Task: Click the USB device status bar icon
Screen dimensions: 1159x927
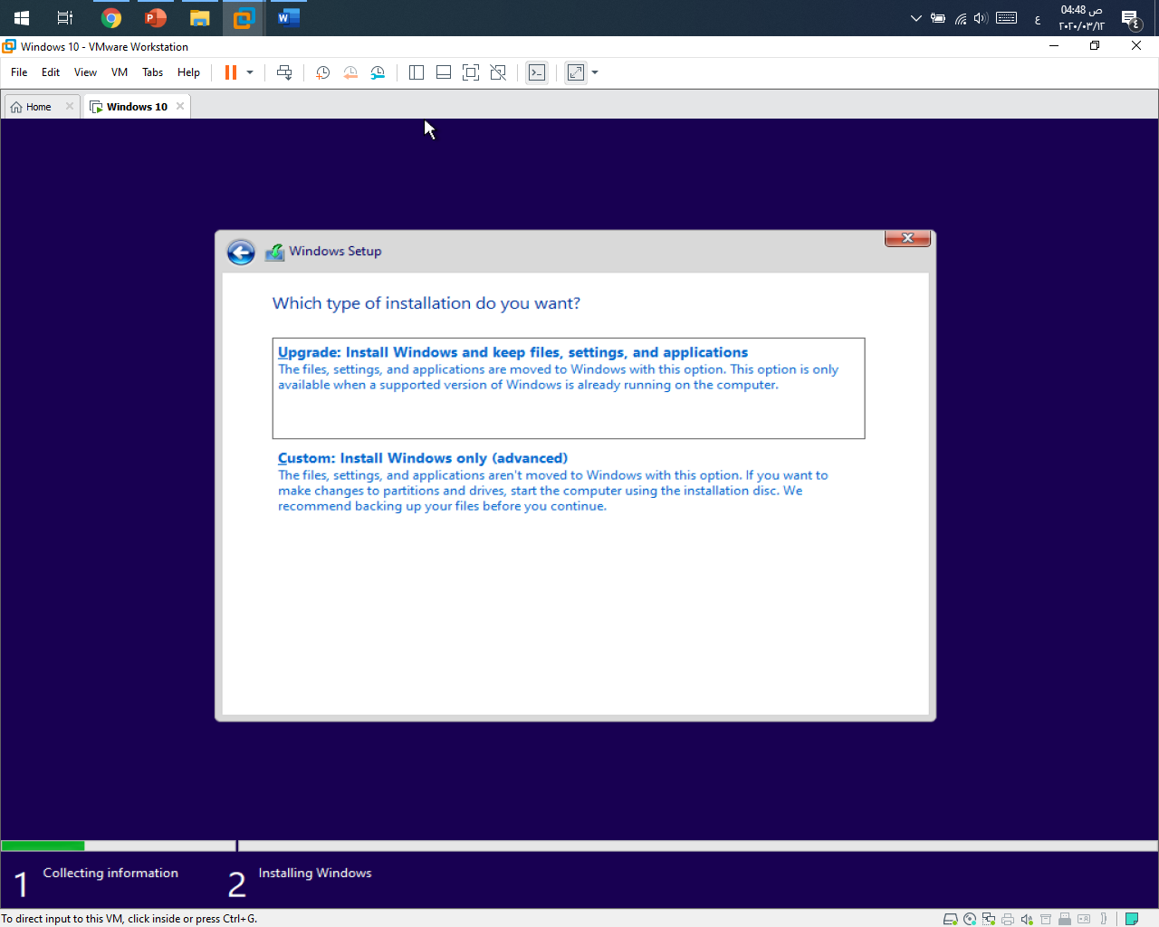Action: coord(1065,919)
